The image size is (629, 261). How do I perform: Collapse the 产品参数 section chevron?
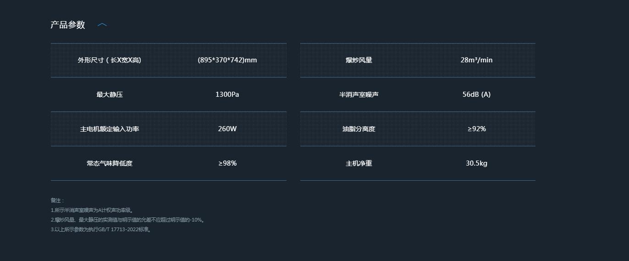(x=102, y=25)
